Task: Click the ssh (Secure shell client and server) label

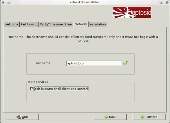Action: (x=61, y=89)
